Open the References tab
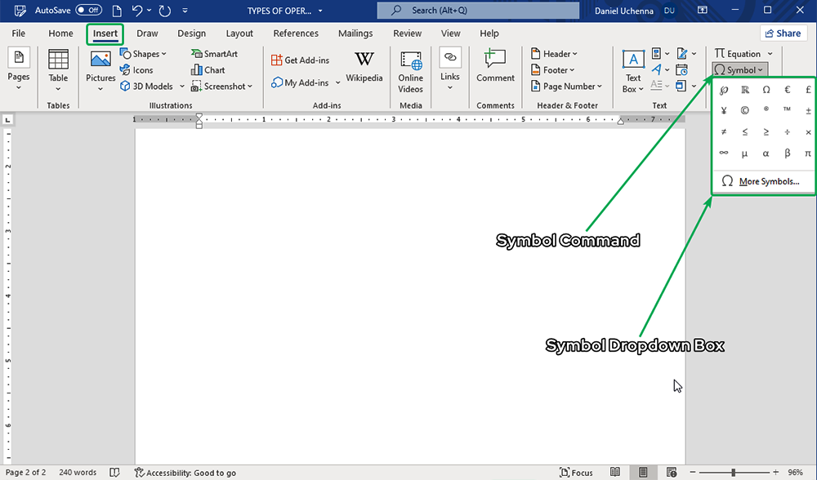 pyautogui.click(x=296, y=33)
